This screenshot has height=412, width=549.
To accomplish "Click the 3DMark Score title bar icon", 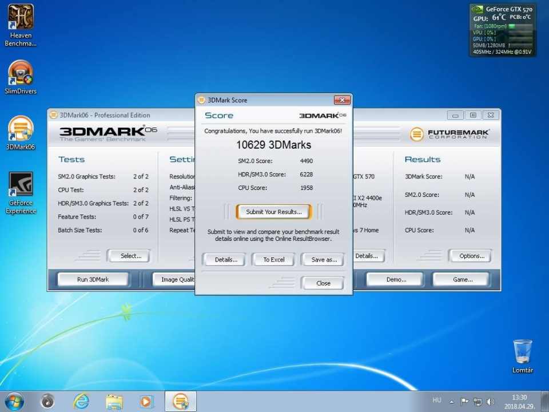I will pos(201,100).
